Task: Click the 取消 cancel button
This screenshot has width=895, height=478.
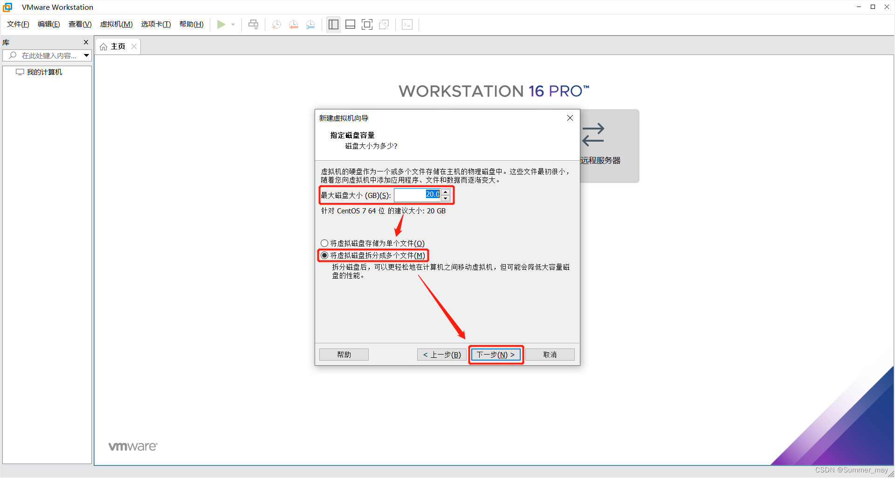Action: (550, 355)
